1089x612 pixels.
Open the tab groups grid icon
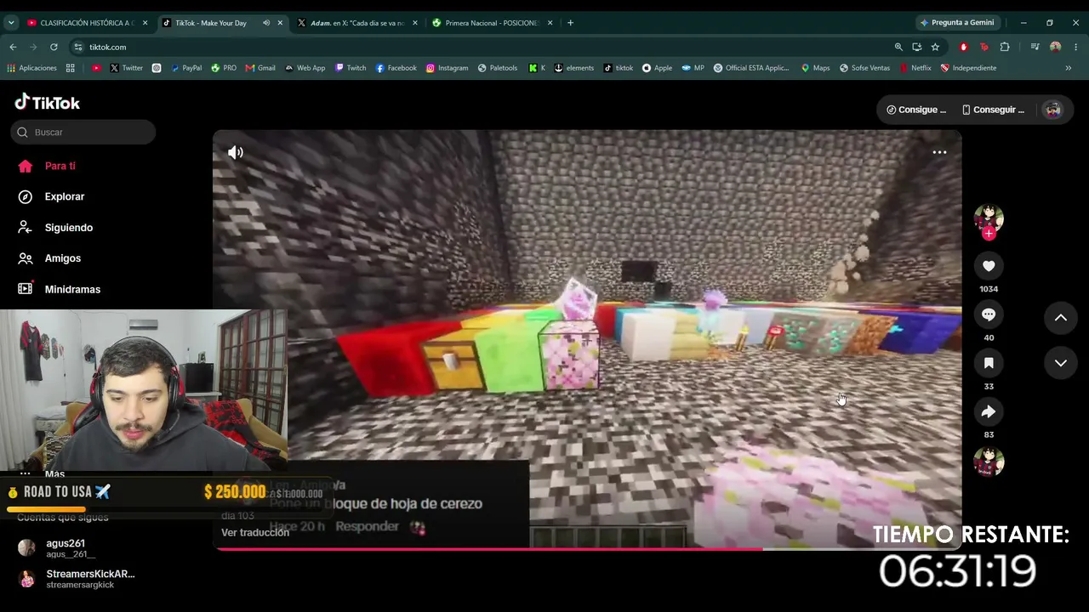point(71,68)
